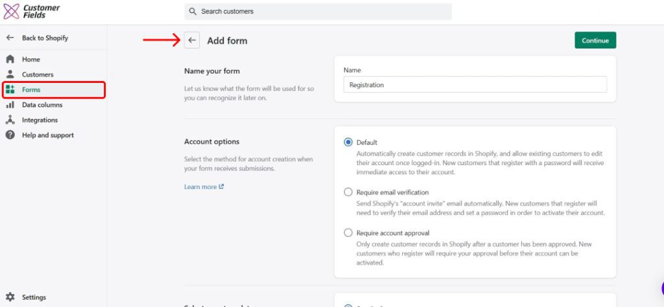
Task: Open Help and support in the sidebar
Action: (48, 135)
